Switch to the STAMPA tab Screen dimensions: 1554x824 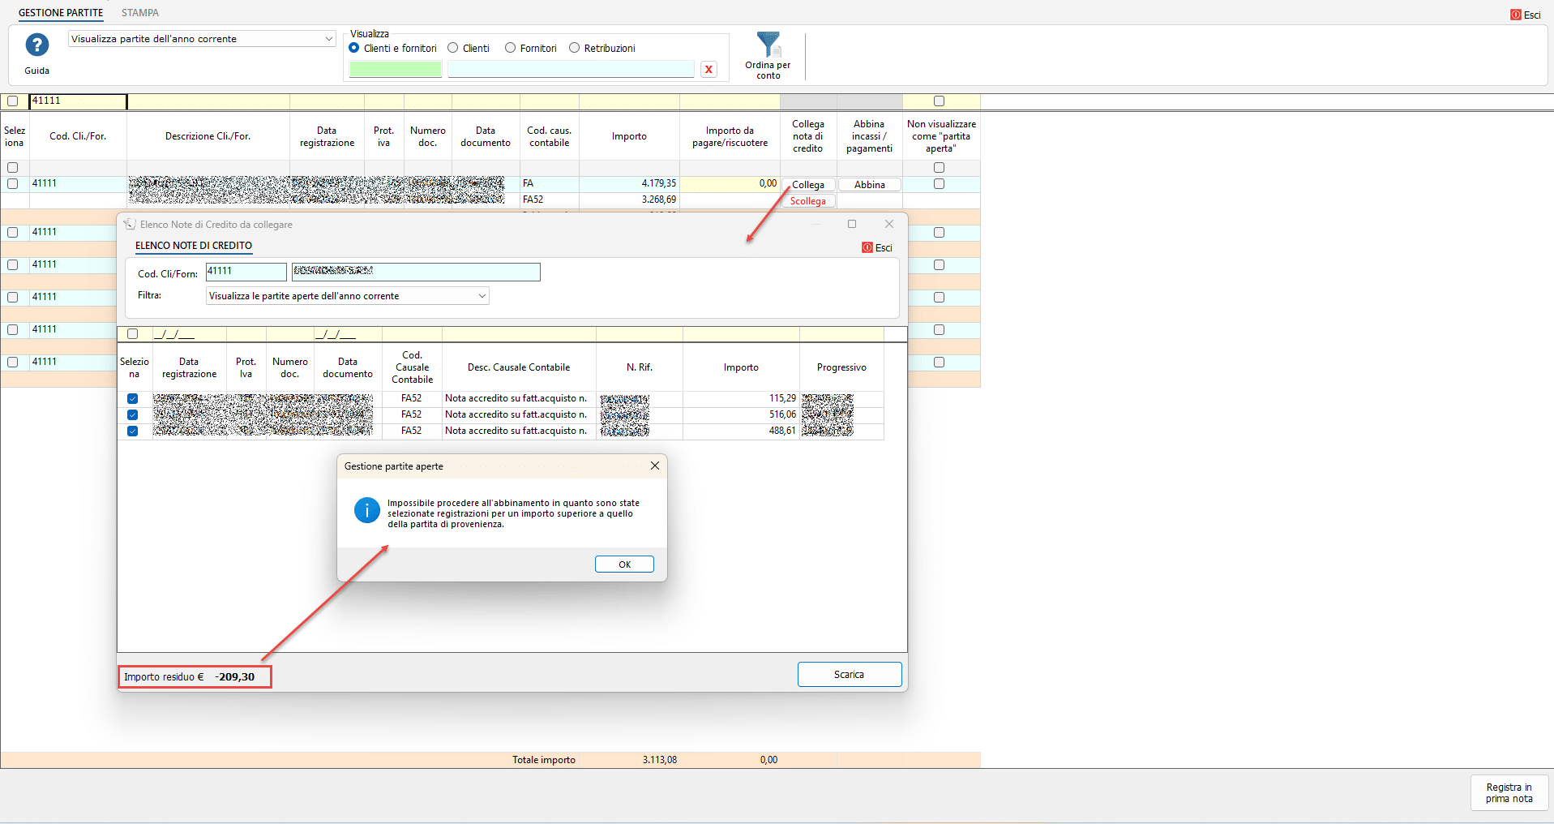coord(140,13)
